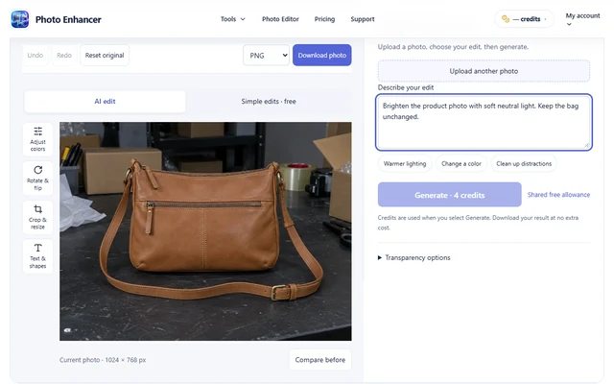Open Shared free allowance link
Screen dimensions: 614x384
558,195
